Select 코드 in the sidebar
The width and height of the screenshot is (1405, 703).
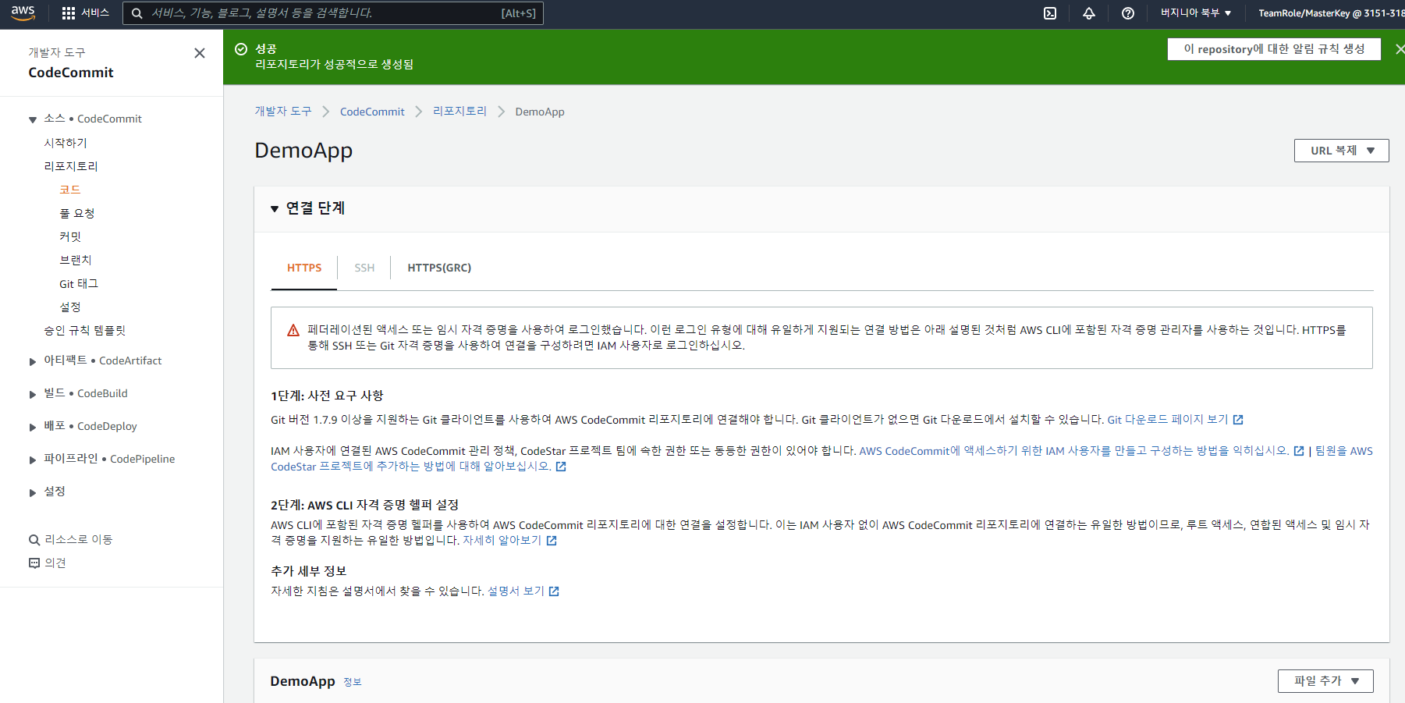coord(70,190)
